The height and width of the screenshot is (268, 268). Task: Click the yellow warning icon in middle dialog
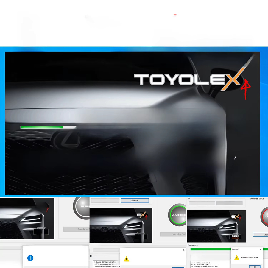point(127,259)
